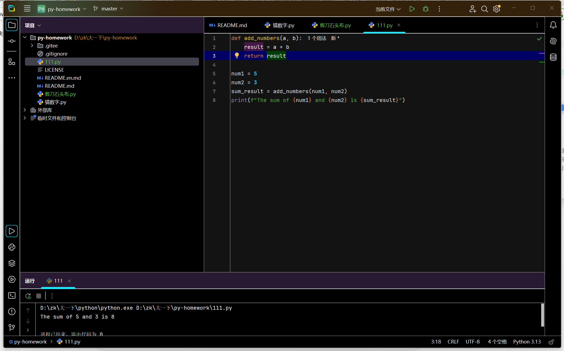Open the Database tool window
Screen dimensions: 564x351
(x=553, y=57)
